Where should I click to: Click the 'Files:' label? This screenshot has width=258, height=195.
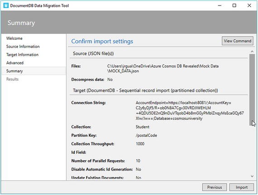pos(76,66)
